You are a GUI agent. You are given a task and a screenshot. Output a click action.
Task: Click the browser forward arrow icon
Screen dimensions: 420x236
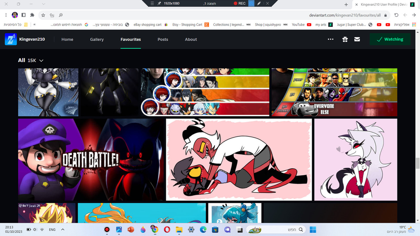(414, 15)
